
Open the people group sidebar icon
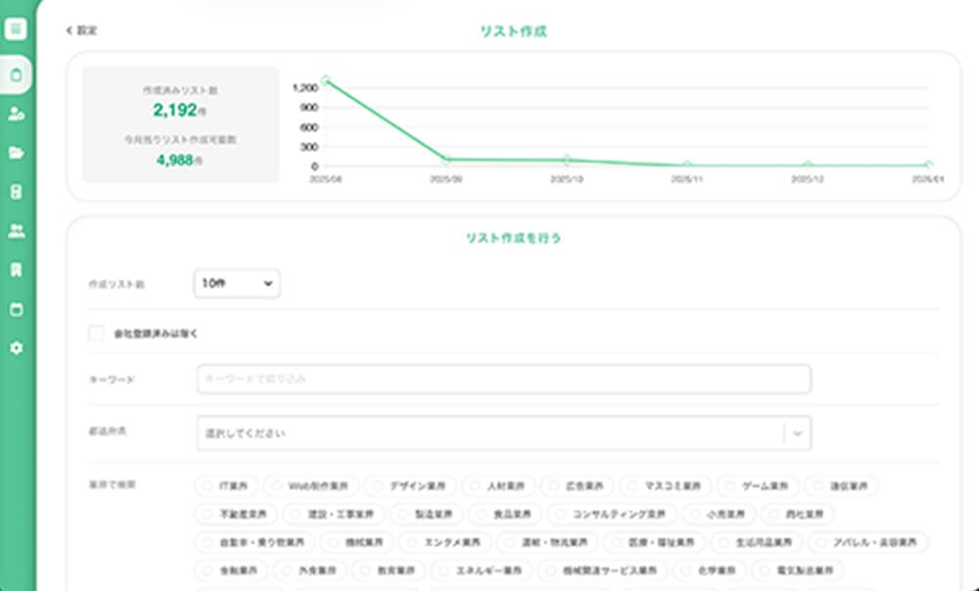pos(16,231)
